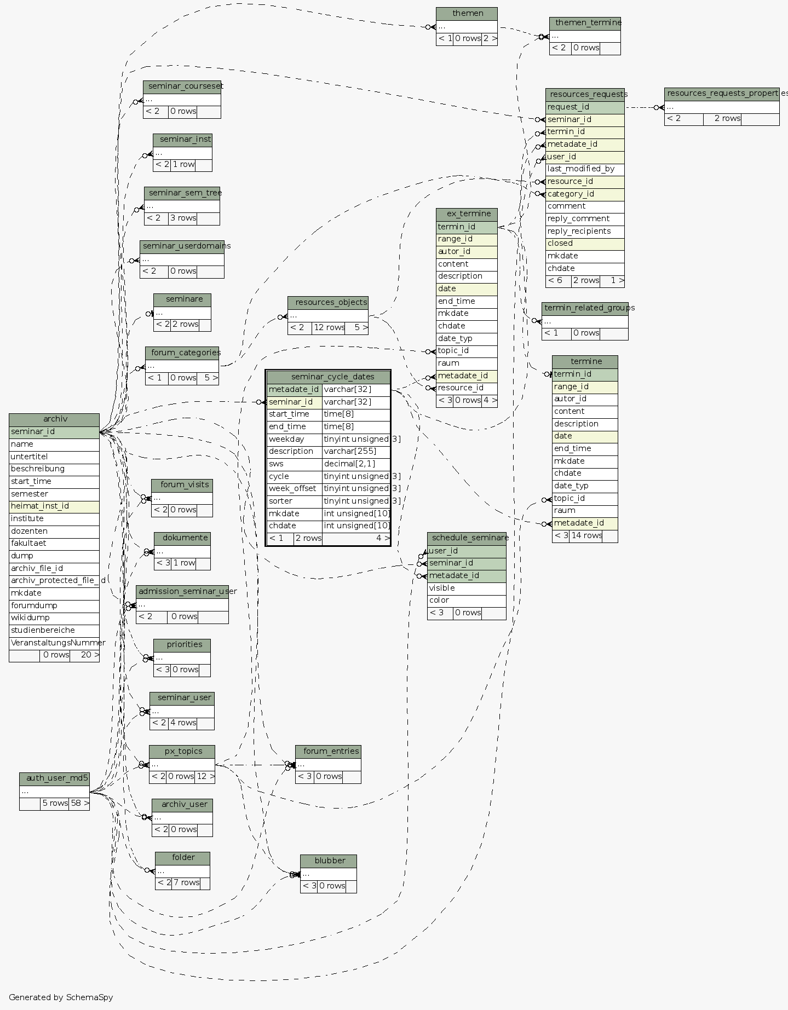Click the forum_entries table title
The image size is (788, 1010).
coord(328,752)
